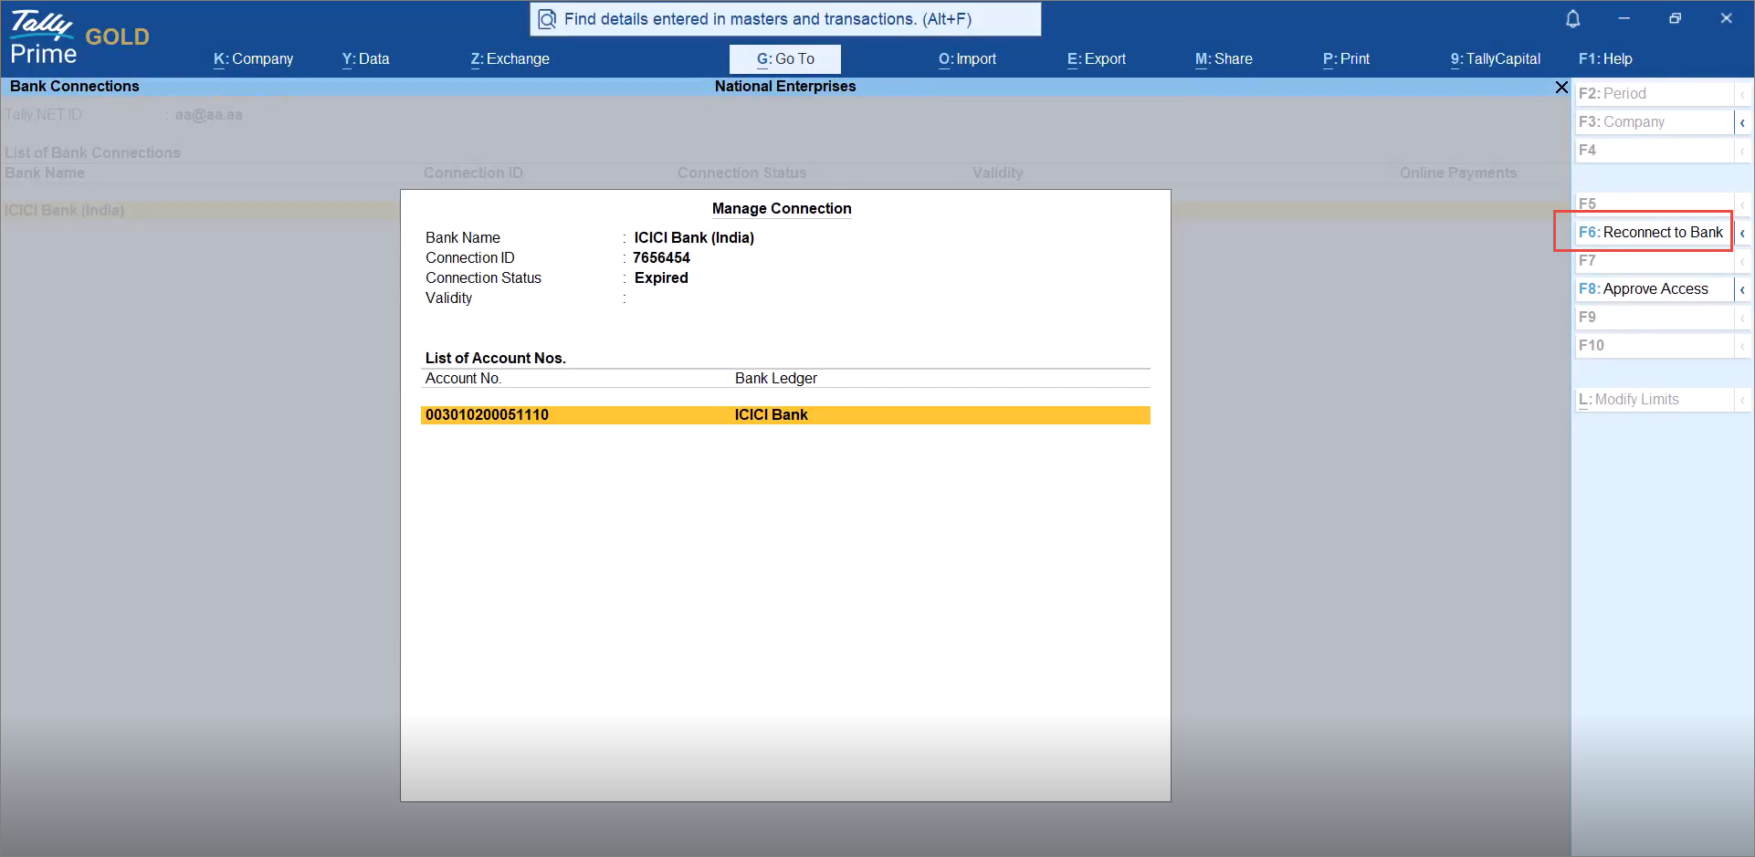Expand options beside F8: Approve Access
Viewport: 1755px width, 857px height.
tap(1742, 288)
